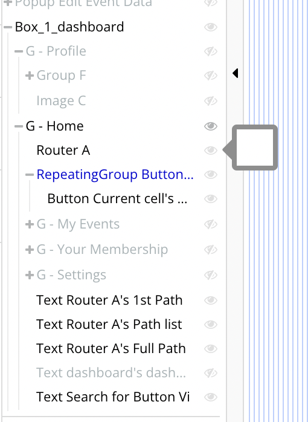The image size is (308, 422).
Task: Hide the RepeatingGroup Button element eye icon
Action: coord(210,175)
